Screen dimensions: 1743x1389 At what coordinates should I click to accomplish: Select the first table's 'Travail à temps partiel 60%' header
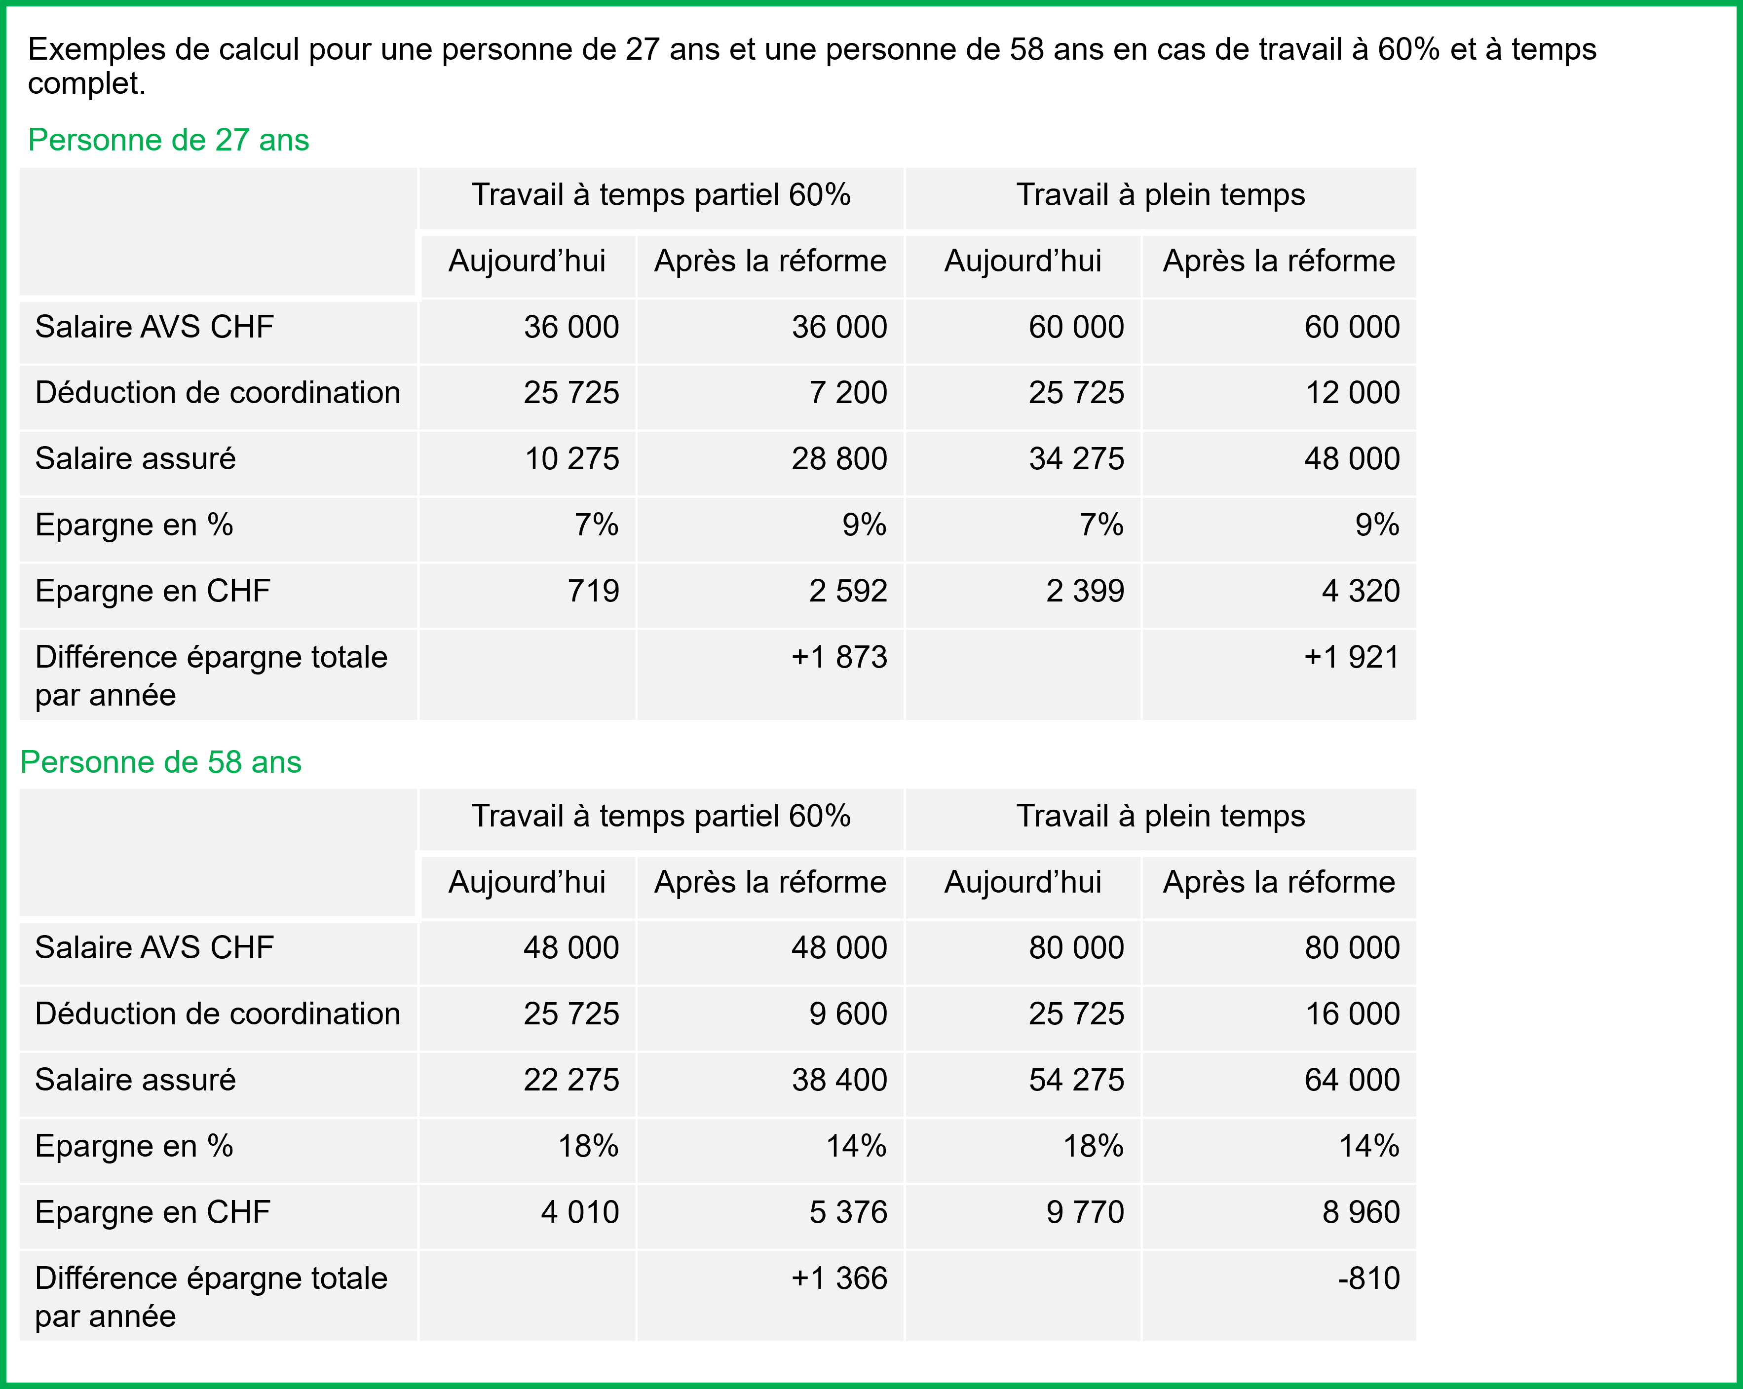660,195
